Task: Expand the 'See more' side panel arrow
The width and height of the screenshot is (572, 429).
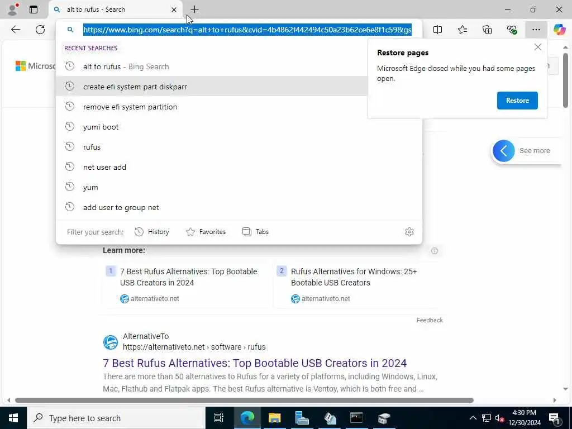Action: point(504,151)
